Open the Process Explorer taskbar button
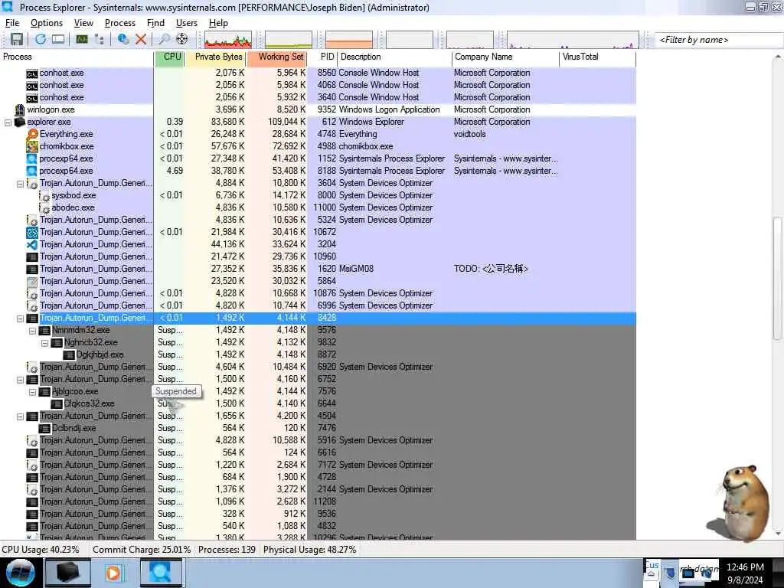Image resolution: width=784 pixels, height=588 pixels. point(161,573)
